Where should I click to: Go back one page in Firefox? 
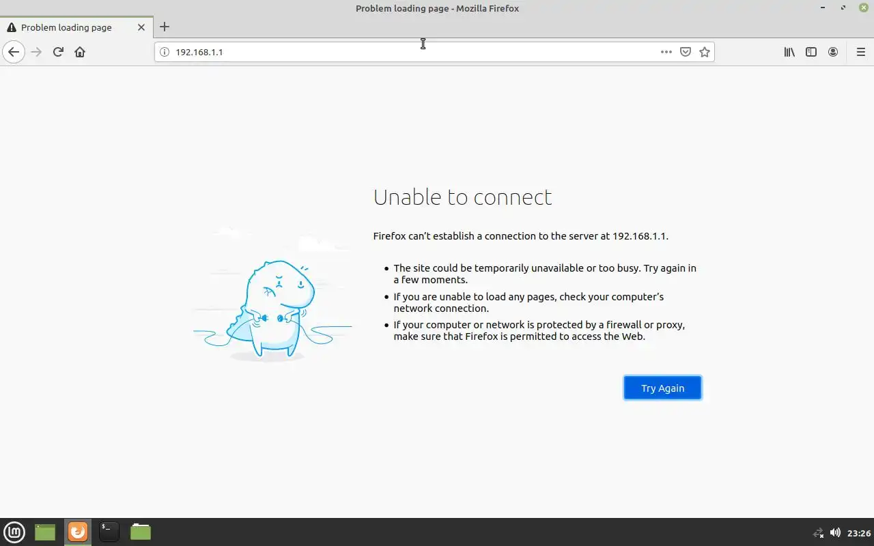tap(14, 52)
